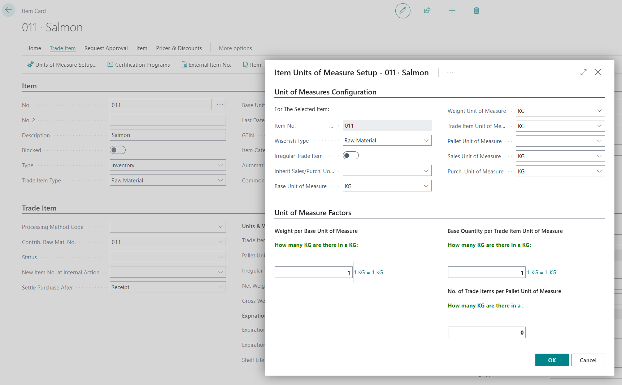Expand Weight Unit of Measure dropdown

tap(560, 111)
